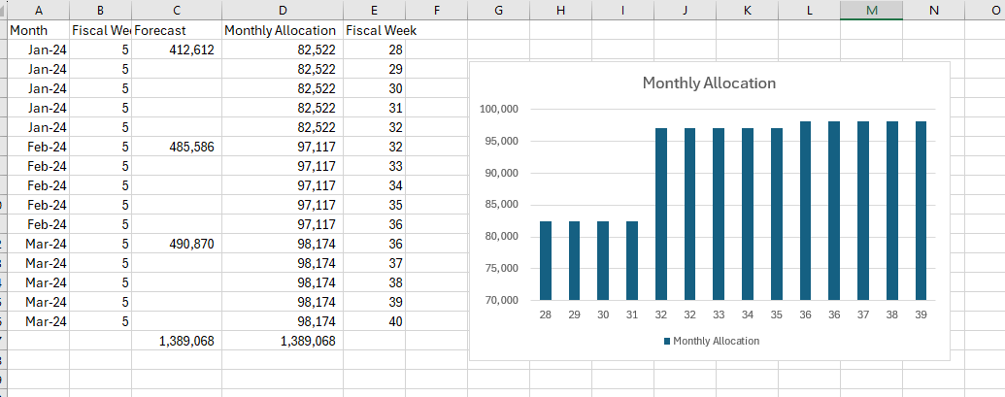Viewport: 1005px width, 397px height.
Task: Click the 'Fiscal Week' header cell in column E
Action: tap(374, 30)
